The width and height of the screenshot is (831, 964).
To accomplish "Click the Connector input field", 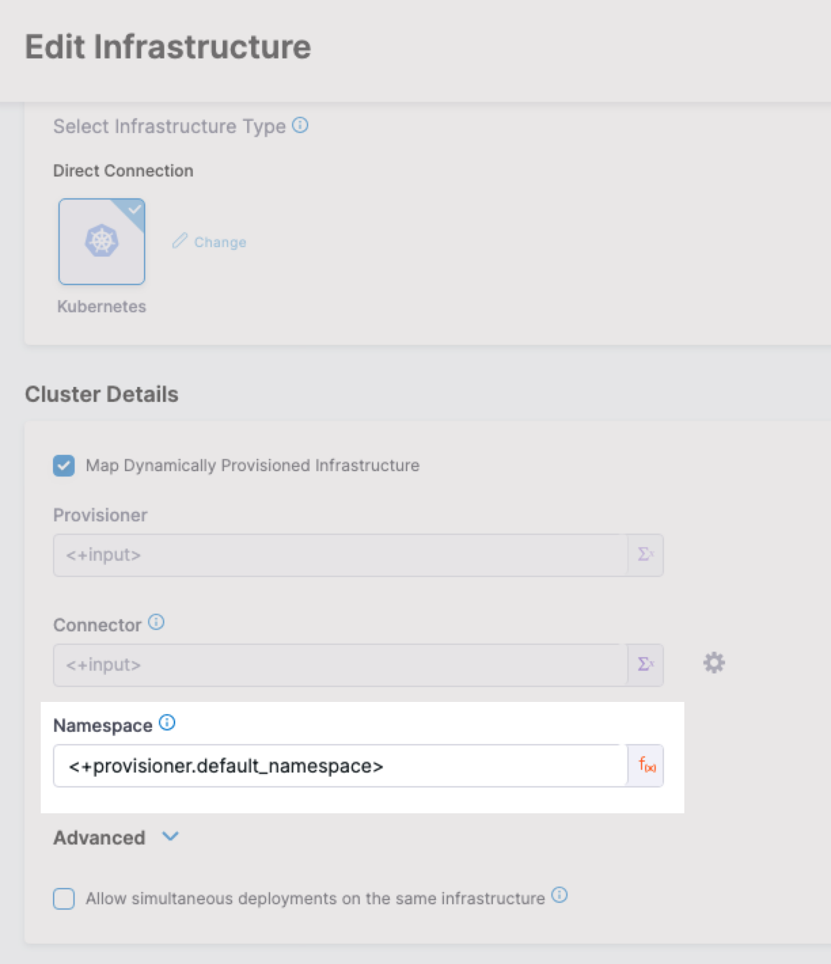I will 339,665.
